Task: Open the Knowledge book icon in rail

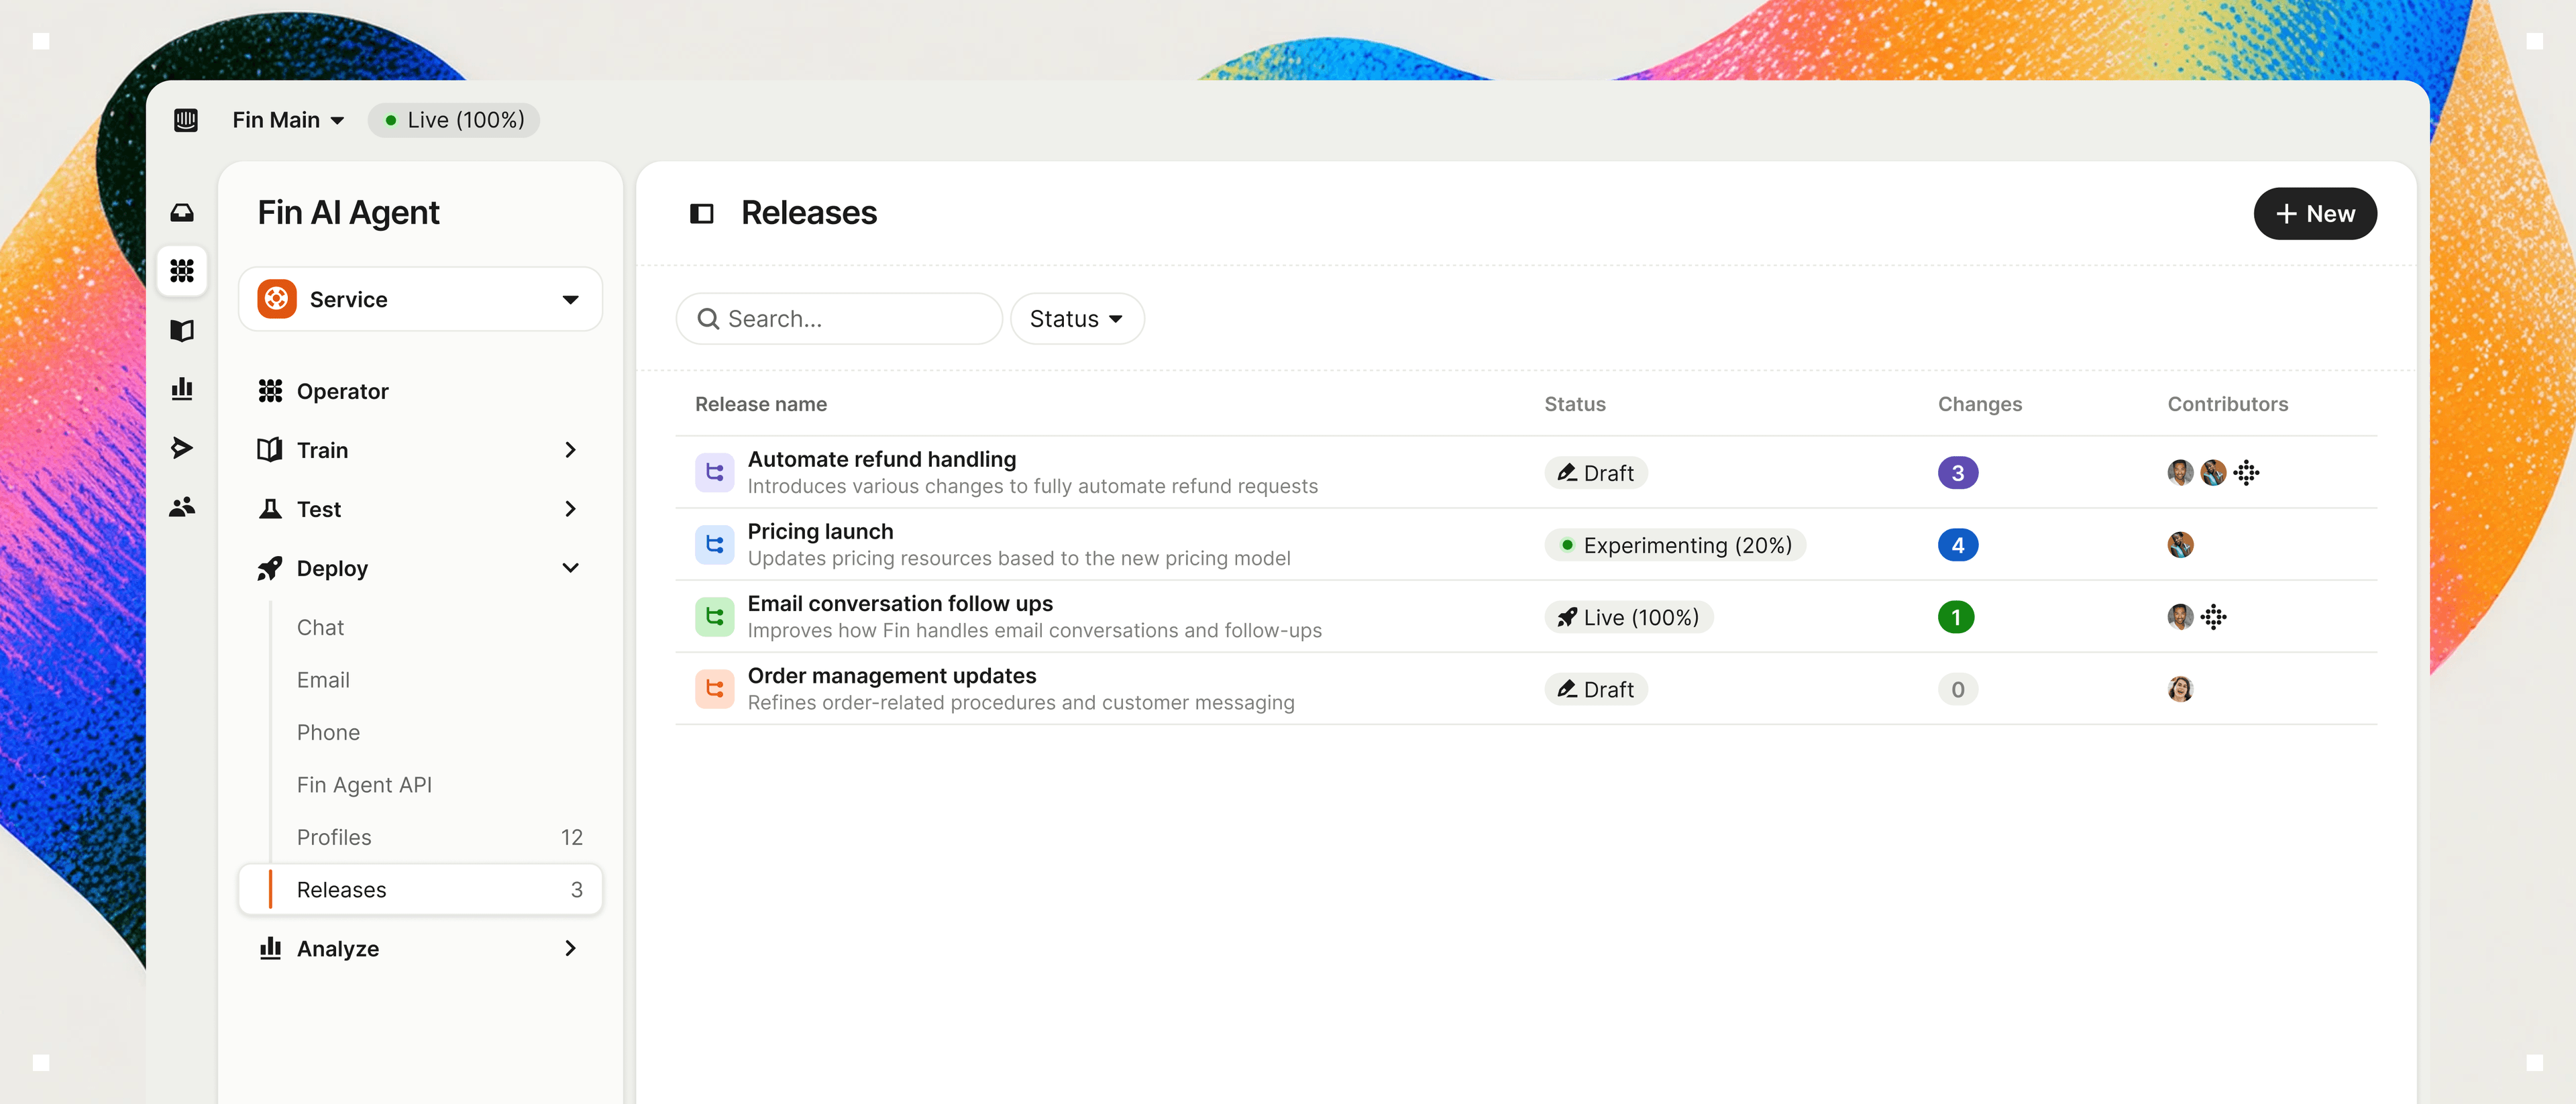Action: coord(182,330)
